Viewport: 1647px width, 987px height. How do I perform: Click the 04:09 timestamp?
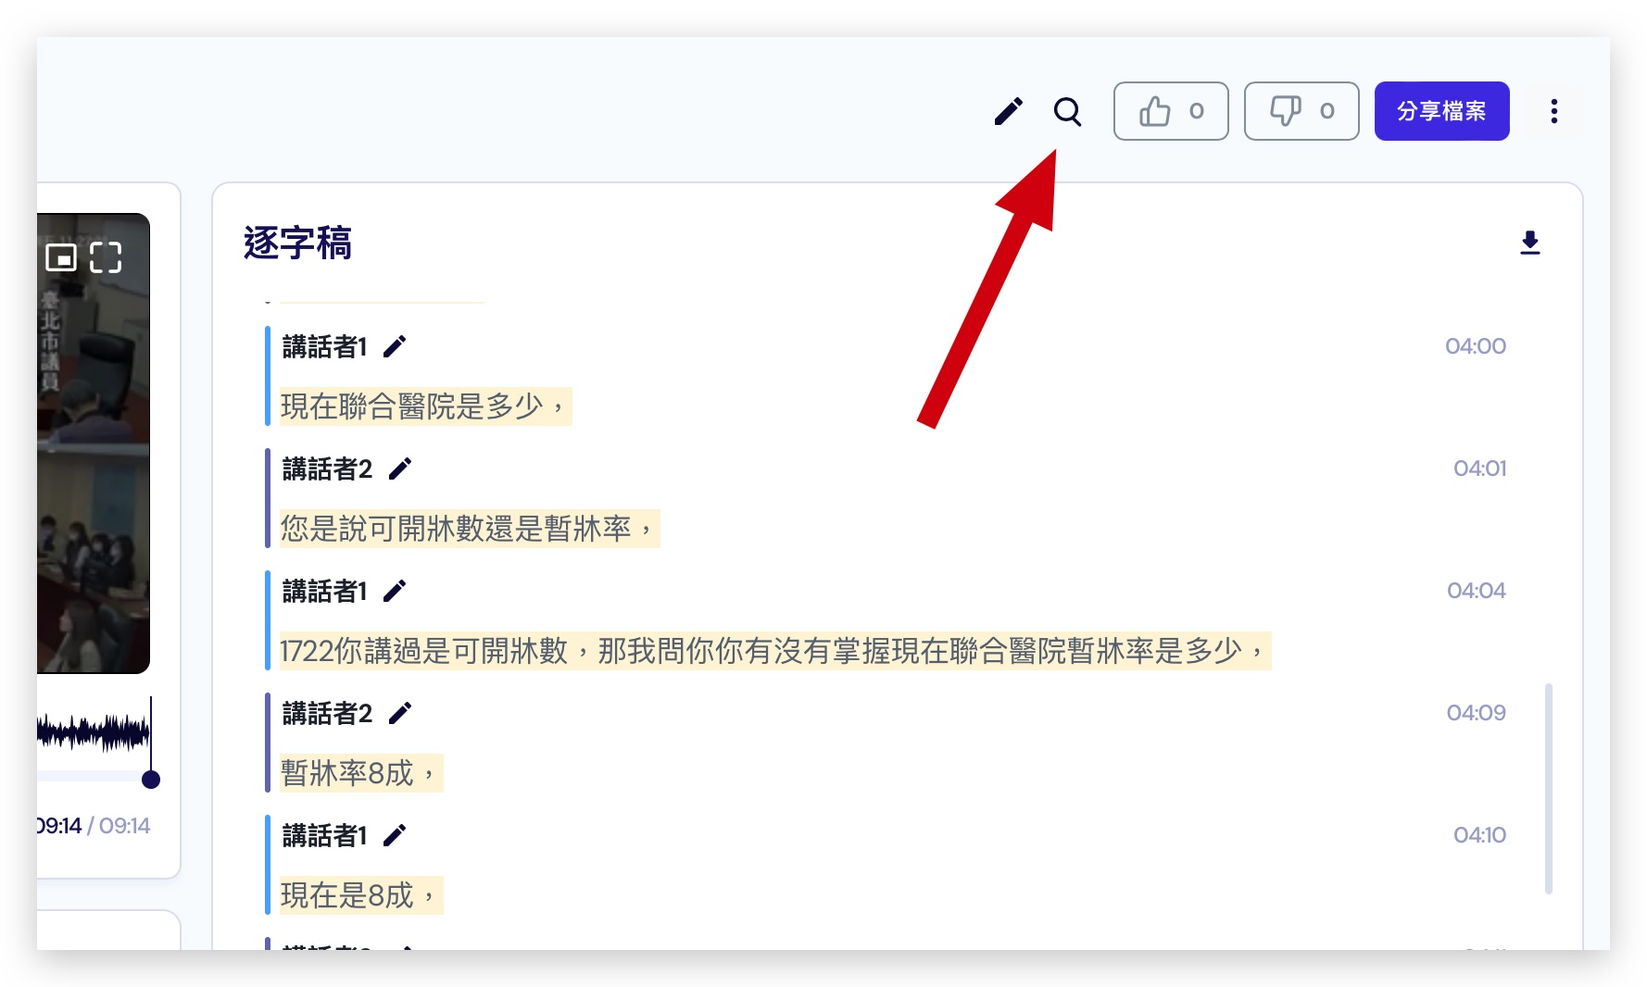(x=1476, y=713)
